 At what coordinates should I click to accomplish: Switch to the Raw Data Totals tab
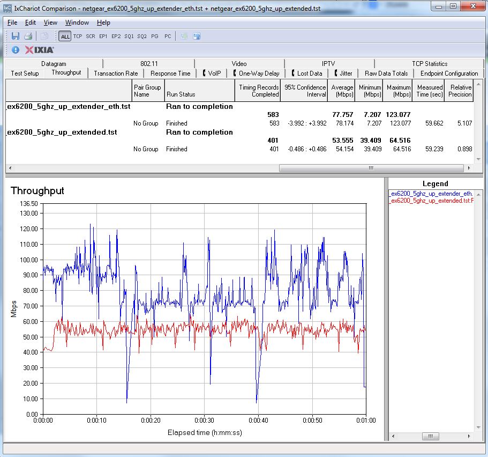(386, 73)
